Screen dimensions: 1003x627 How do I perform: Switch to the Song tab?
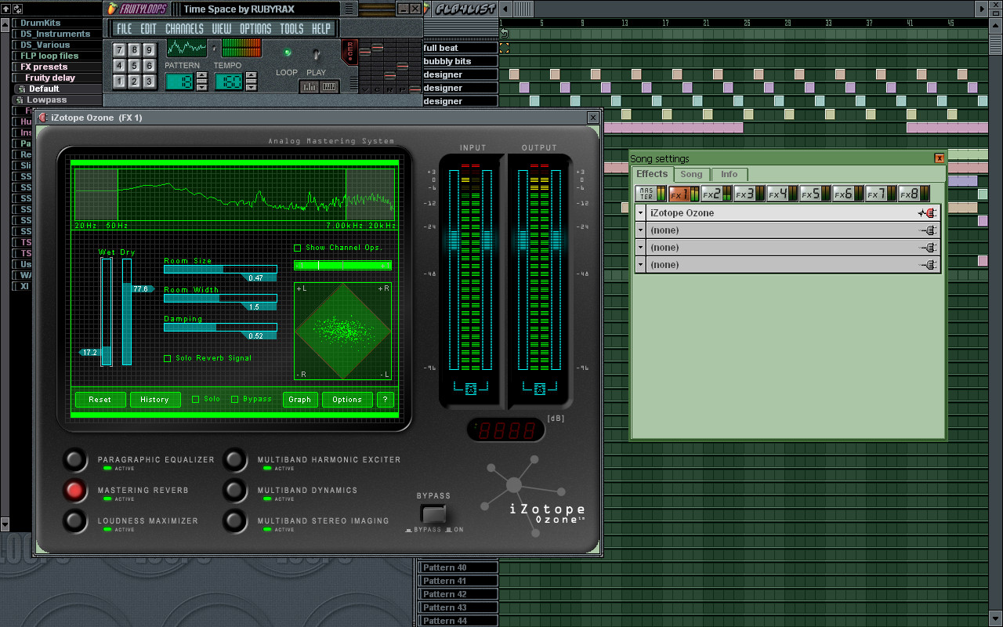click(x=691, y=174)
